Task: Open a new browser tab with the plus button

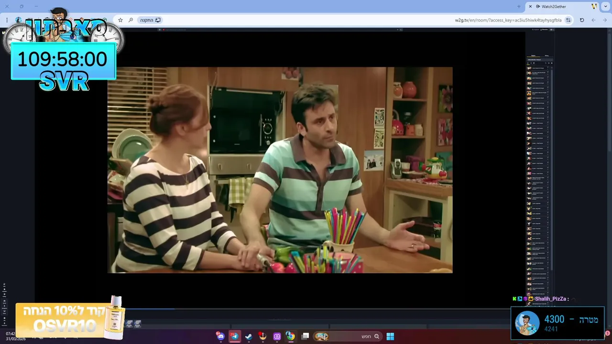Action: tap(519, 6)
